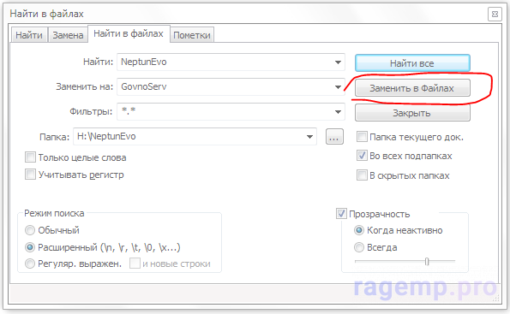Expand the Фильтры dropdown arrow
This screenshot has height=314, width=510.
338,112
